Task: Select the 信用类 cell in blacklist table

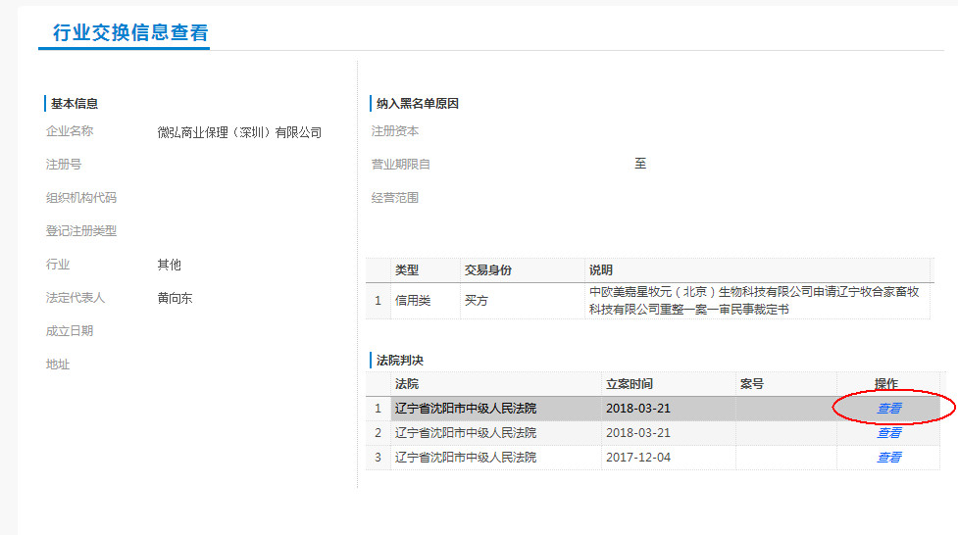Action: tap(413, 300)
